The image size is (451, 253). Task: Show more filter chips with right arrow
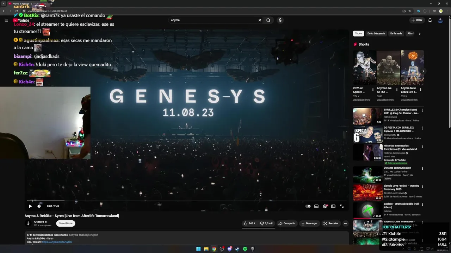[x=419, y=34]
